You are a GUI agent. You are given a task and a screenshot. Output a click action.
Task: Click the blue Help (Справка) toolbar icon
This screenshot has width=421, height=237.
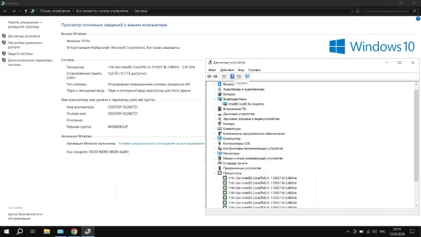click(232, 76)
